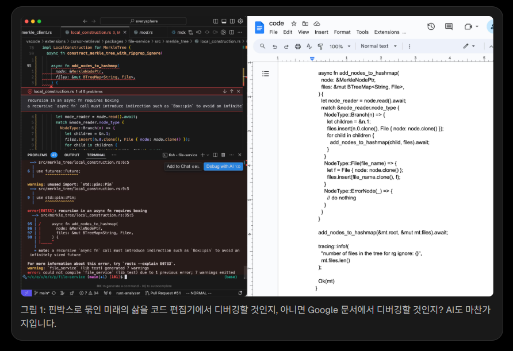Check the cloud document status icon
Screen dimensions: 513x351
317,24
